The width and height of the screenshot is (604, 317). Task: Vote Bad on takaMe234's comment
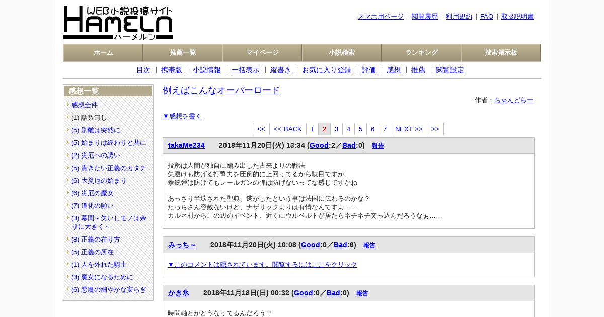[x=349, y=146]
